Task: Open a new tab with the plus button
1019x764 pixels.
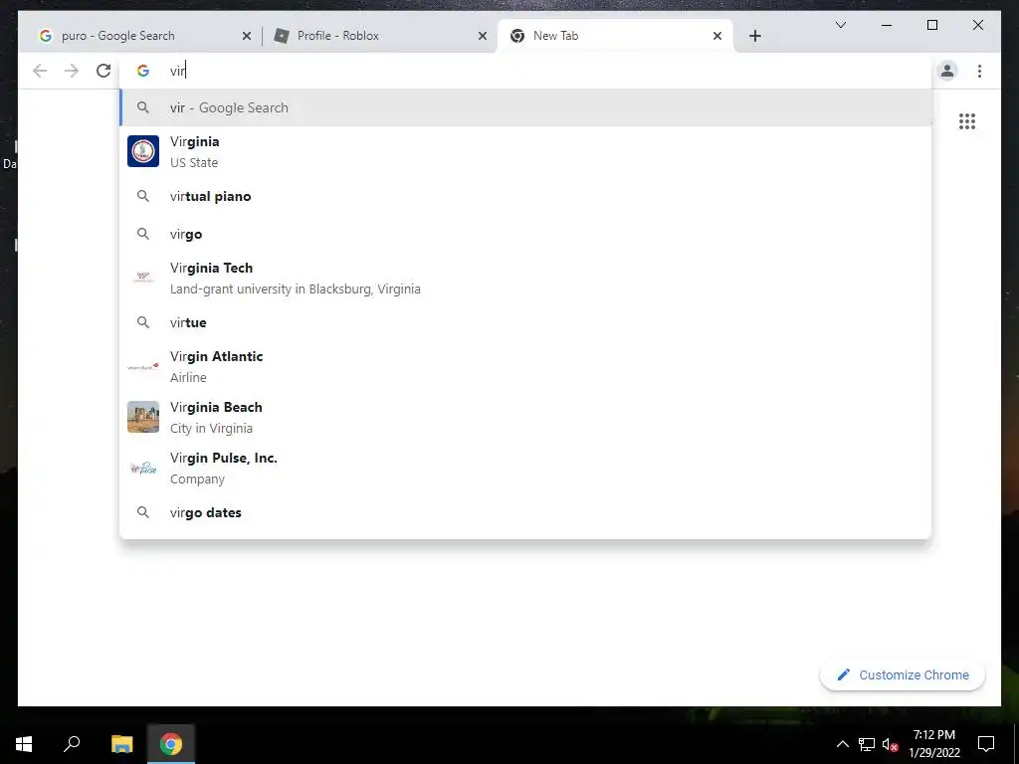Action: [x=754, y=36]
